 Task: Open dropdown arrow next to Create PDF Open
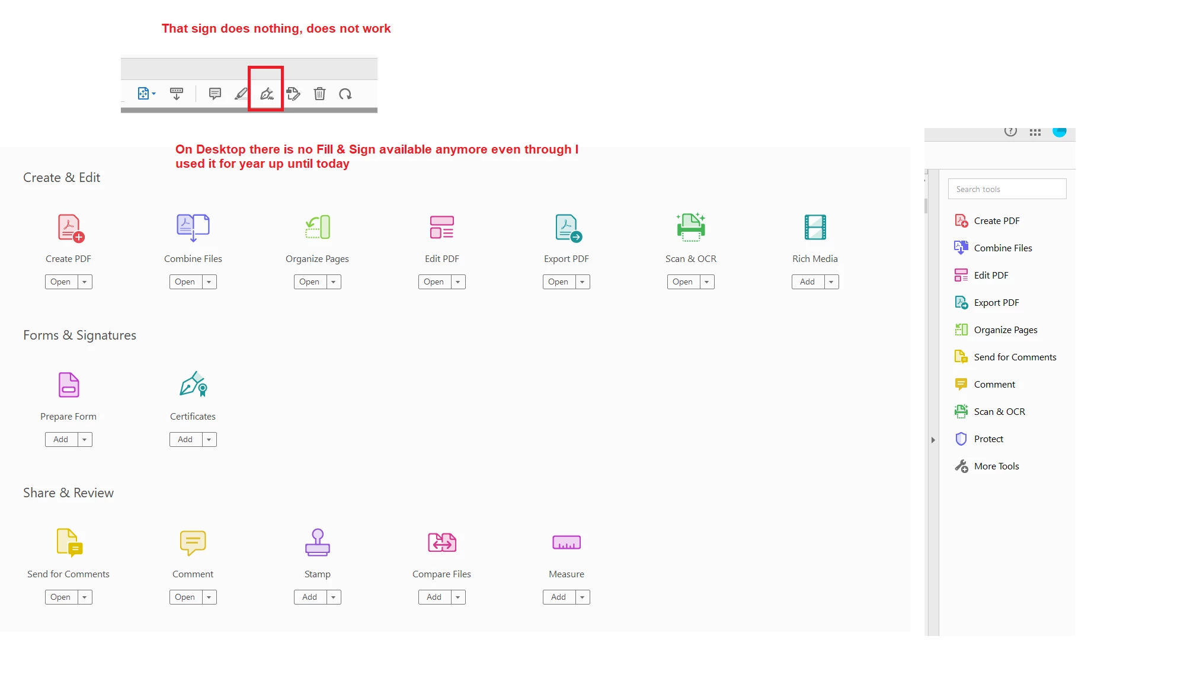click(x=85, y=282)
